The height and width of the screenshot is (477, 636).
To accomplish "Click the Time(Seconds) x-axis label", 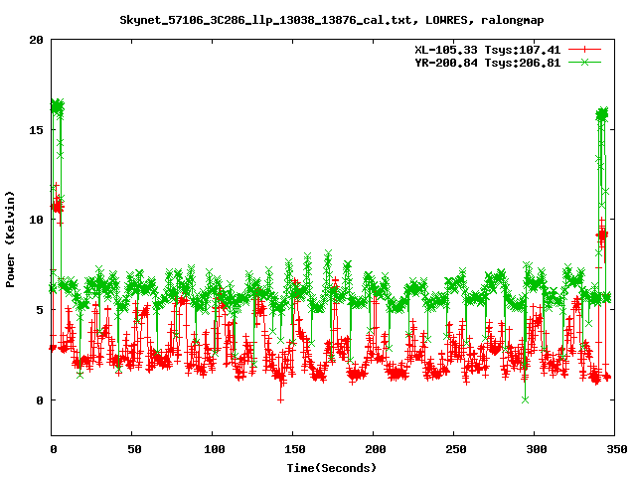I will 332,468.
